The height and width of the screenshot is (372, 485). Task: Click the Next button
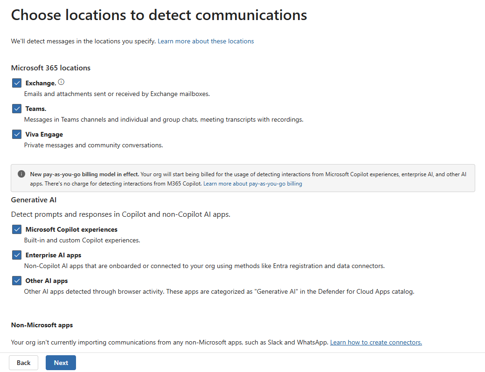(x=61, y=363)
